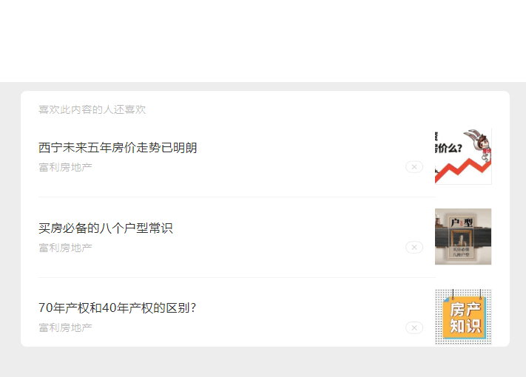Click the red zigzag arrow in the price thumbnail
Screen dimensions: 526x377
(x=463, y=170)
